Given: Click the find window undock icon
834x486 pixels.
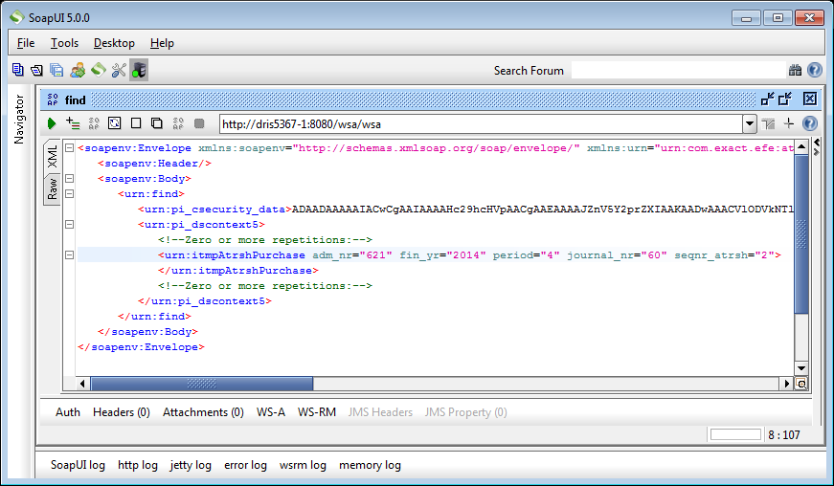Looking at the screenshot, I should coord(785,99).
